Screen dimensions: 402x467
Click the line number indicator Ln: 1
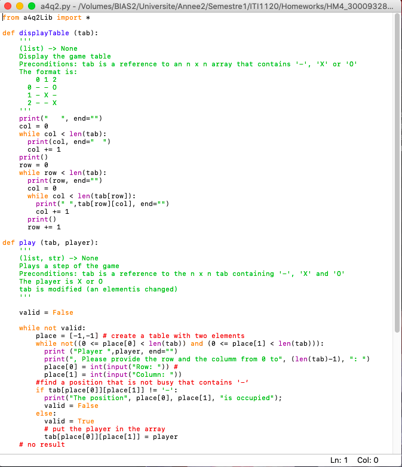coord(339,460)
